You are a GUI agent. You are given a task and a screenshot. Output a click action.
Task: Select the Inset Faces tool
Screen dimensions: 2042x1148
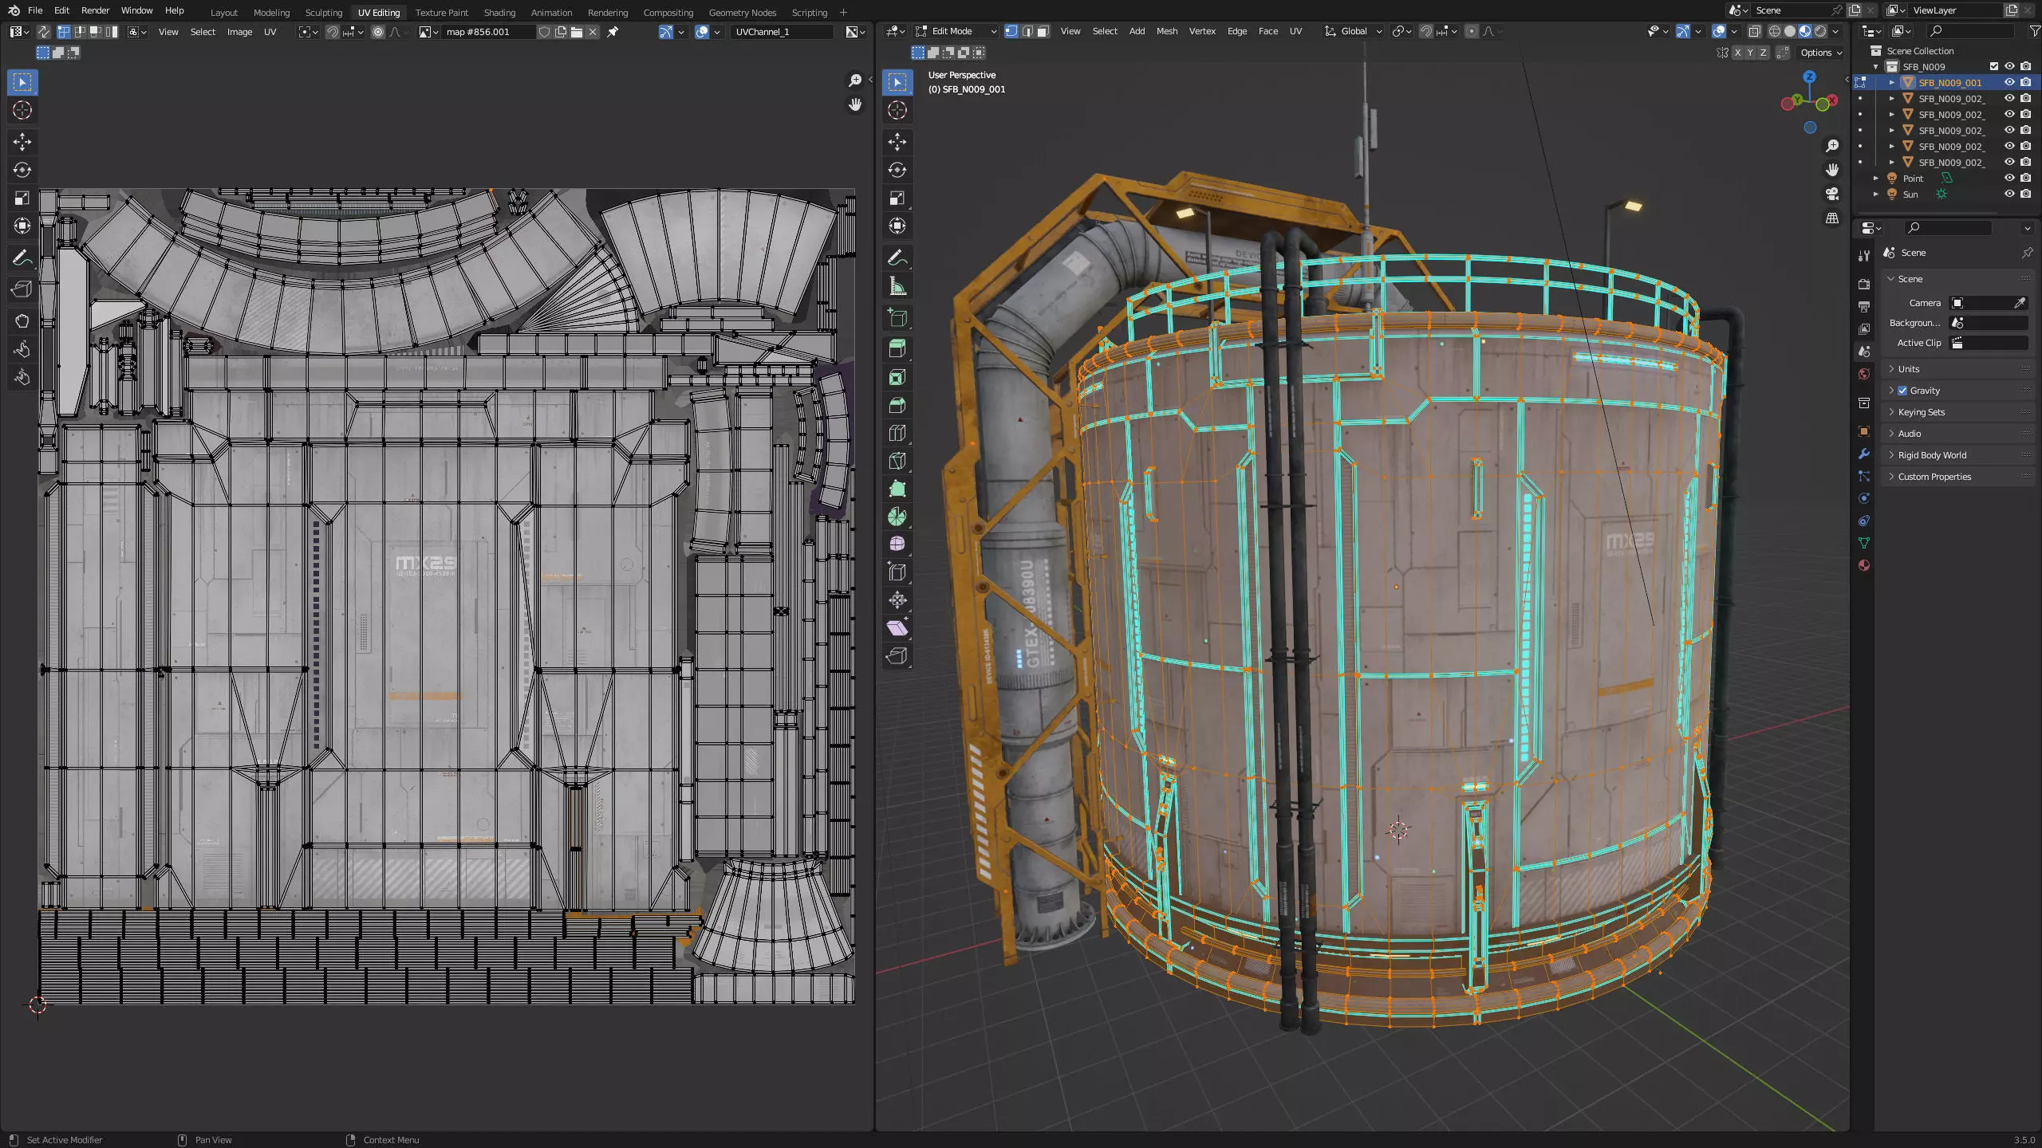[x=897, y=377]
